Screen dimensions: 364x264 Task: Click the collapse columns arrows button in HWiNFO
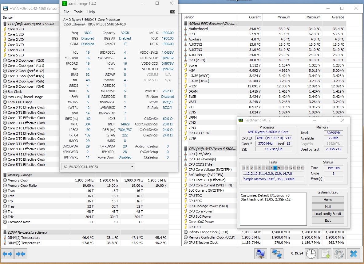[x=21, y=254]
